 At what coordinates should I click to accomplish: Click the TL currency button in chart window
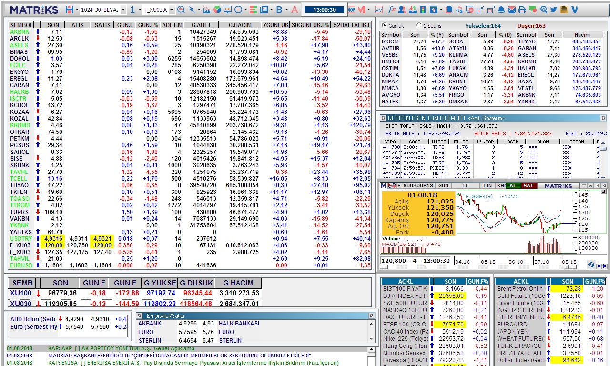coord(466,185)
